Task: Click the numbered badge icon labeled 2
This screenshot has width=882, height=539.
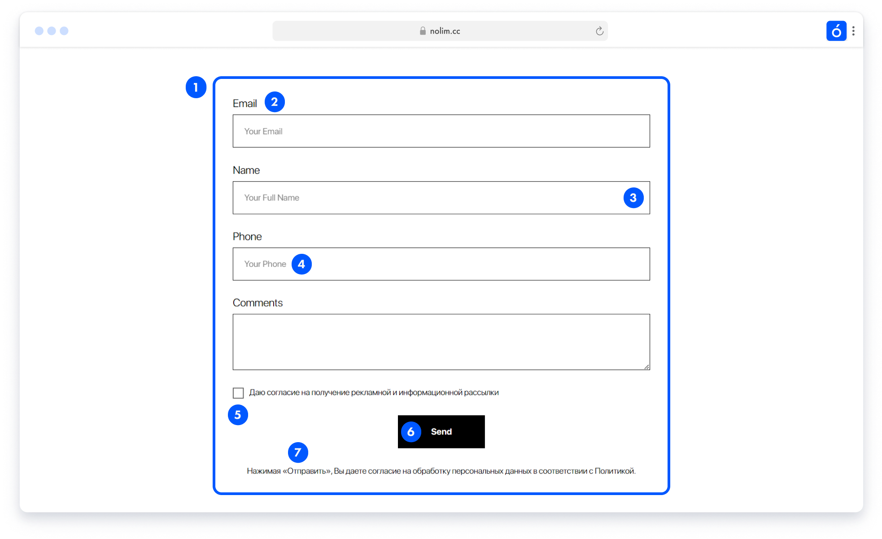Action: click(276, 102)
